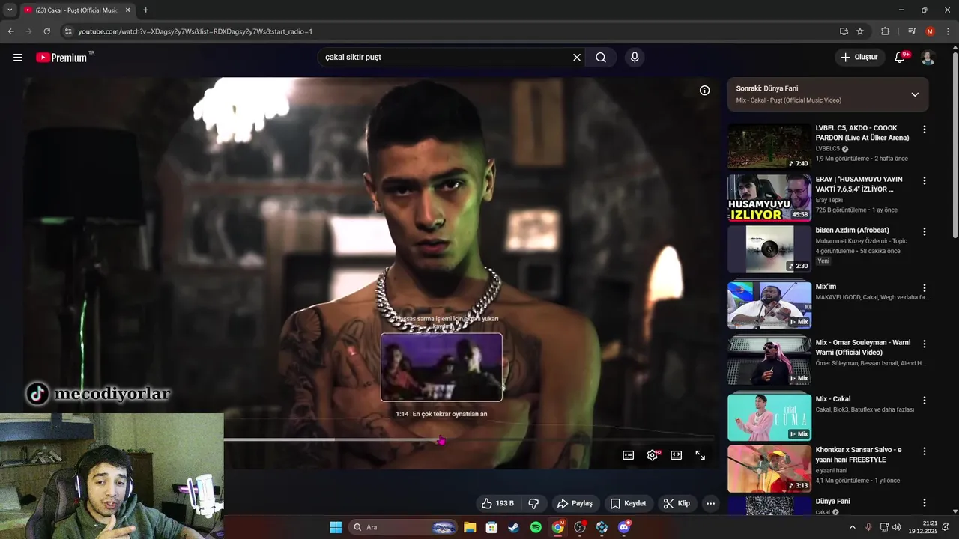Viewport: 959px width, 539px height.
Task: Open options for biBen Azdım video
Action: [925, 232]
